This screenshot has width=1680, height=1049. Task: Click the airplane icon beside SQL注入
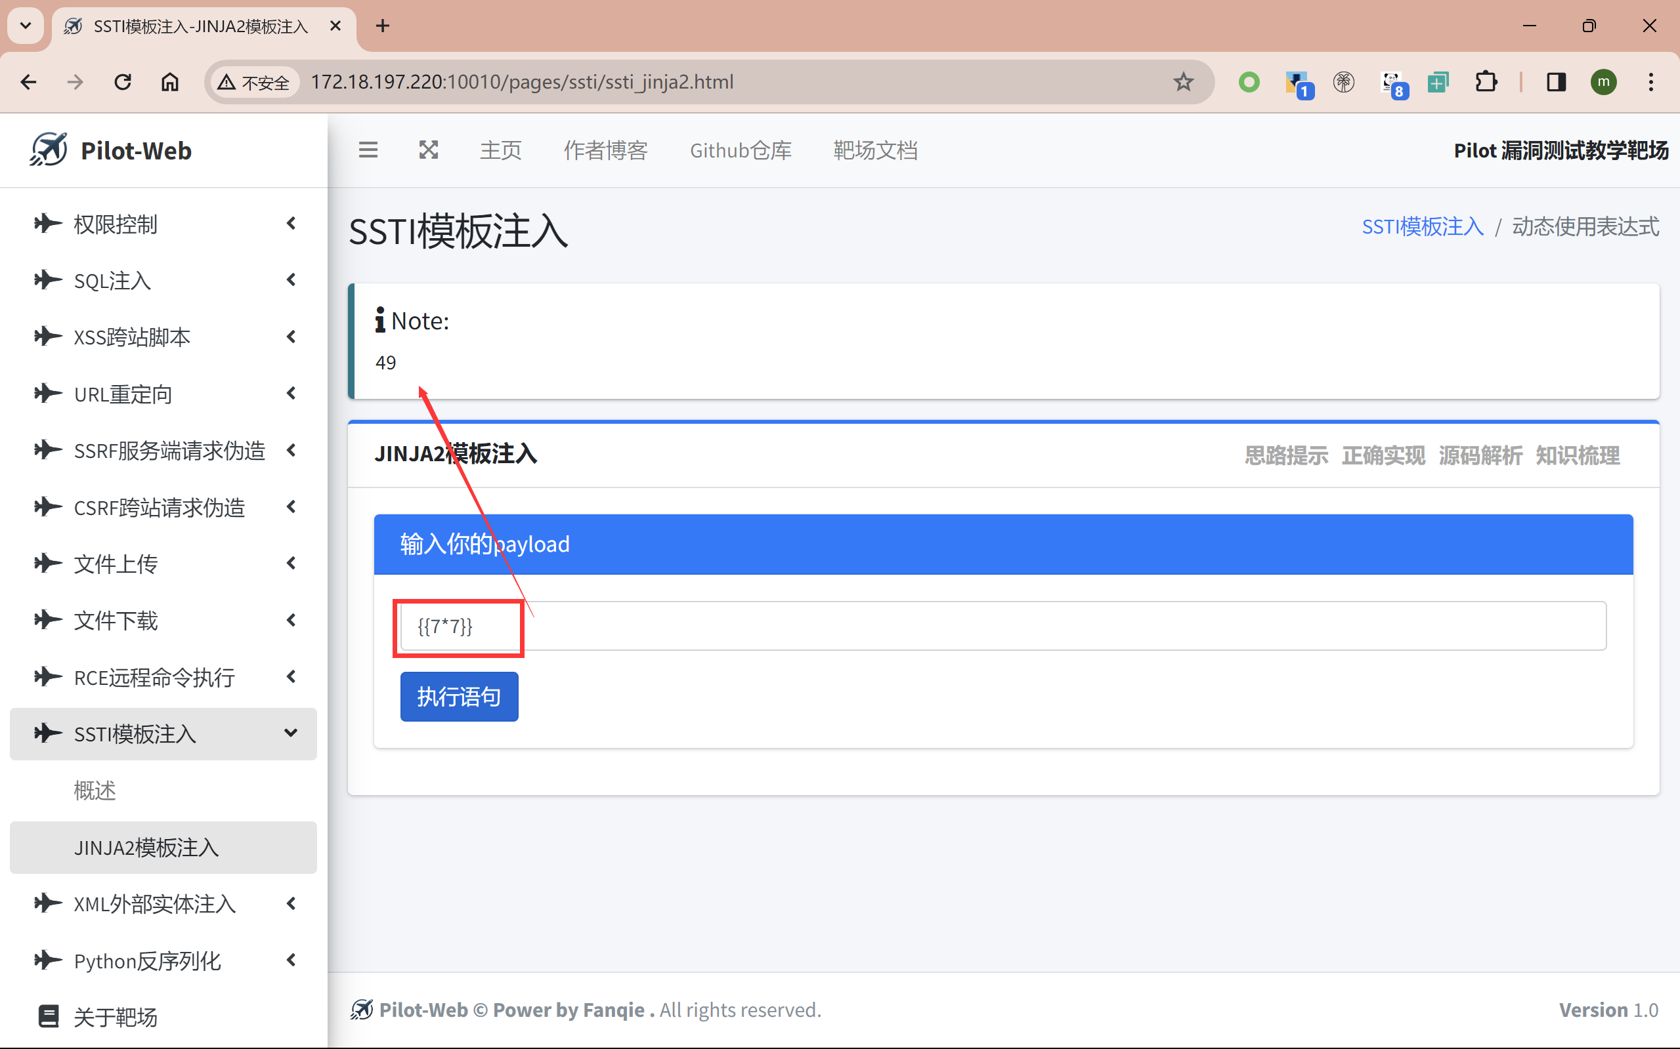point(48,280)
